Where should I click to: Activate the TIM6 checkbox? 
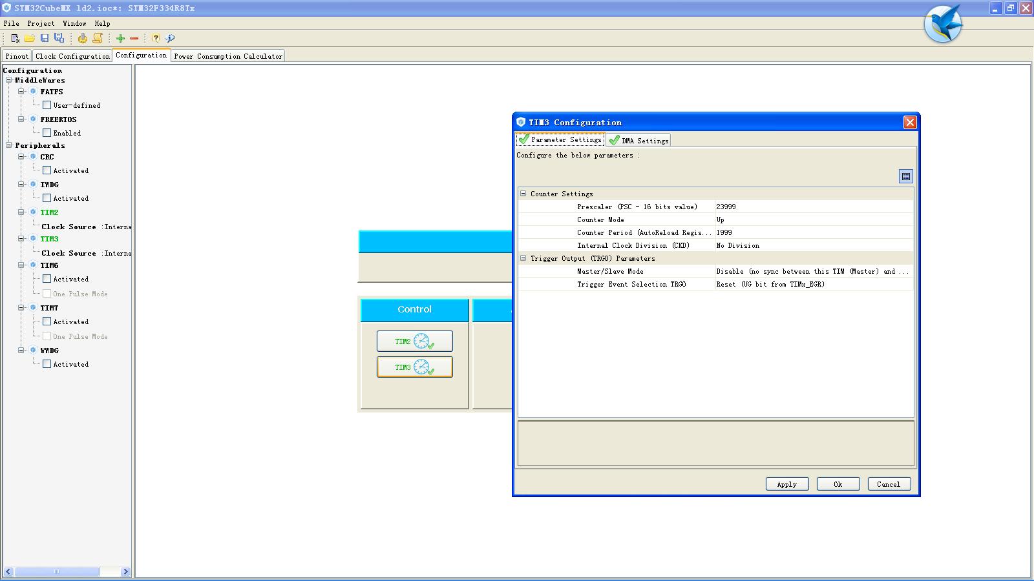click(x=47, y=279)
